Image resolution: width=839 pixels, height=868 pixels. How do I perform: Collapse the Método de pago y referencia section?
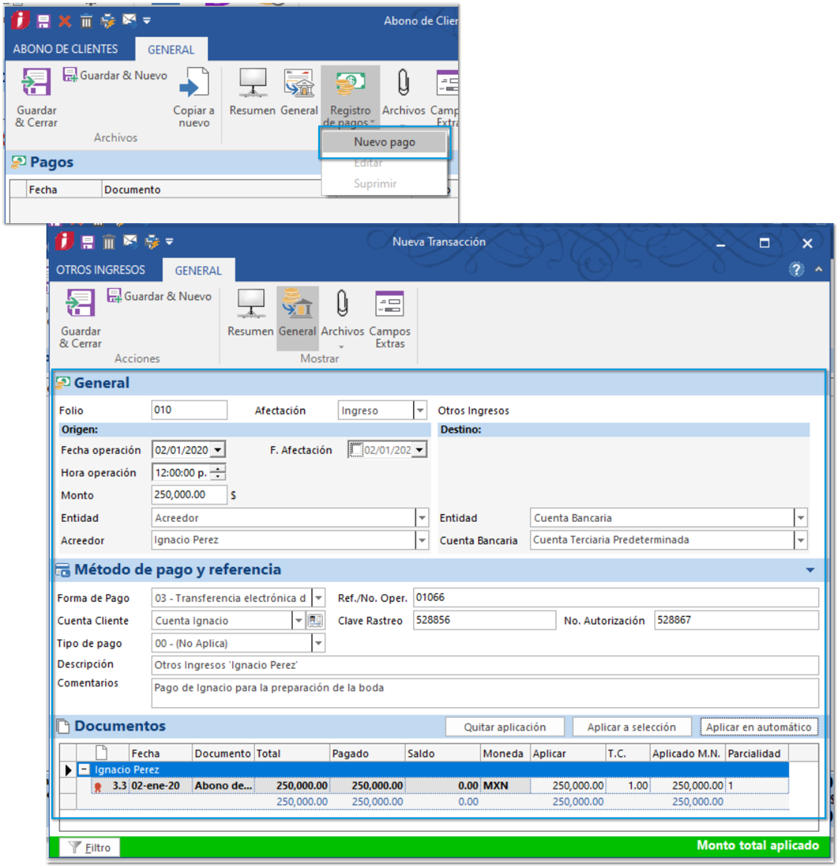point(809,570)
